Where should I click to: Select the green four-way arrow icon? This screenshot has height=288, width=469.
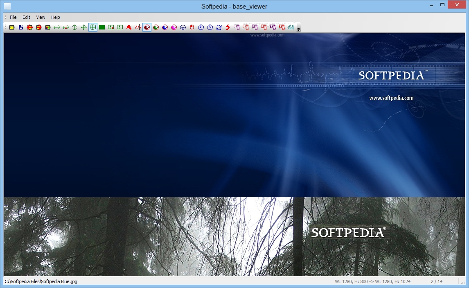point(84,27)
